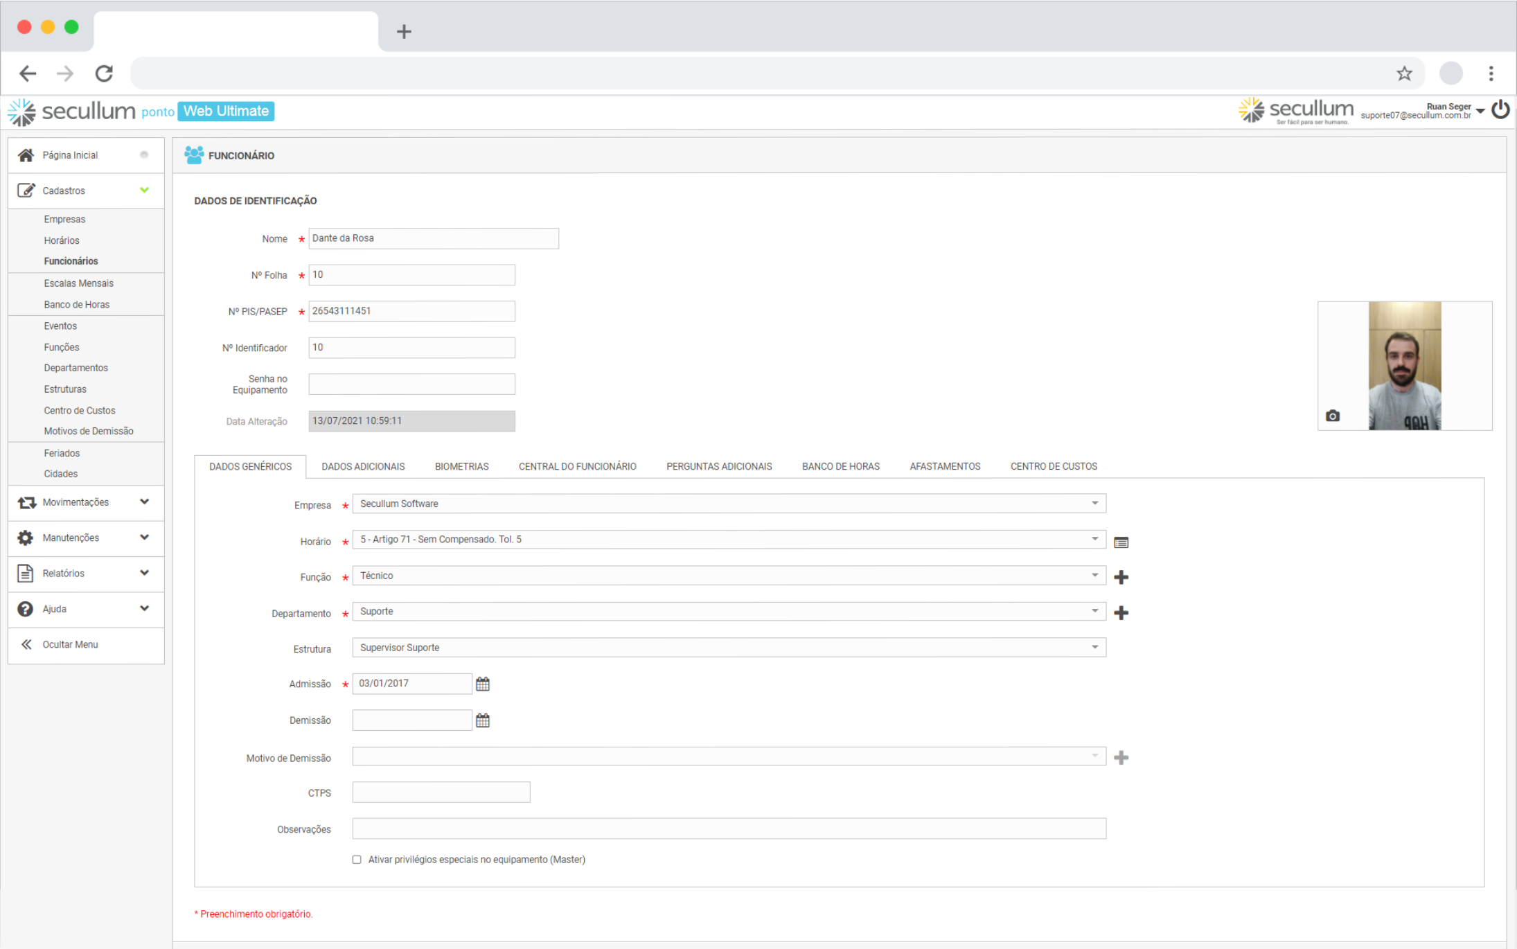Click the schedule details icon beside Horário
This screenshot has height=949, width=1517.
pyautogui.click(x=1121, y=542)
